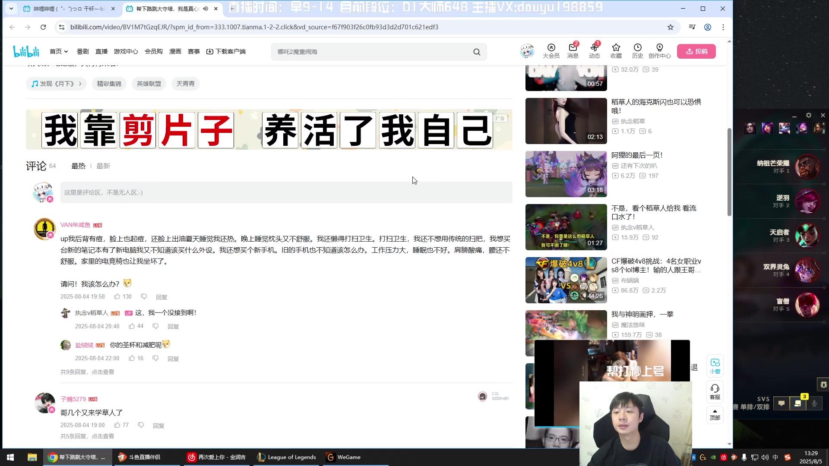The width and height of the screenshot is (829, 466).
Task: Click the search magnifier icon
Action: pyautogui.click(x=477, y=52)
